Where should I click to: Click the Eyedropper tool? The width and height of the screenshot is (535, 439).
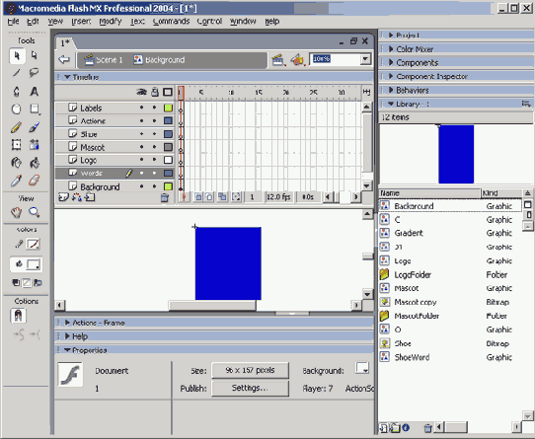pos(16,181)
